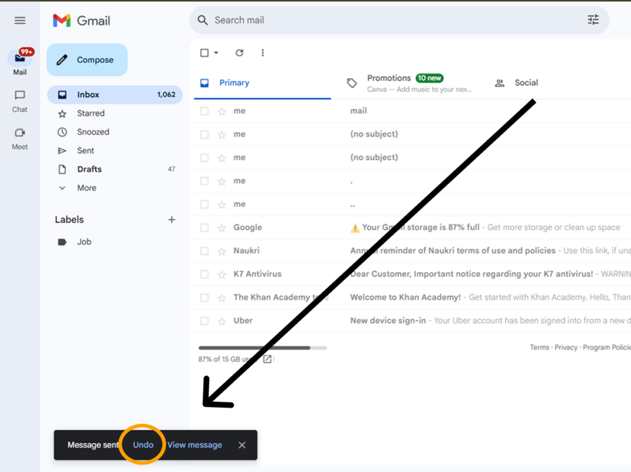This screenshot has width=631, height=472.
Task: Tick the checkbox for Naukri email
Action: (x=205, y=251)
